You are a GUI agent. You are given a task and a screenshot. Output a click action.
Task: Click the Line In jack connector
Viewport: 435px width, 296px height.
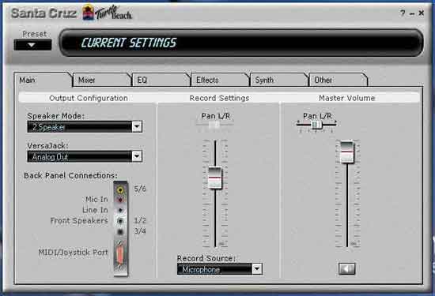120,210
